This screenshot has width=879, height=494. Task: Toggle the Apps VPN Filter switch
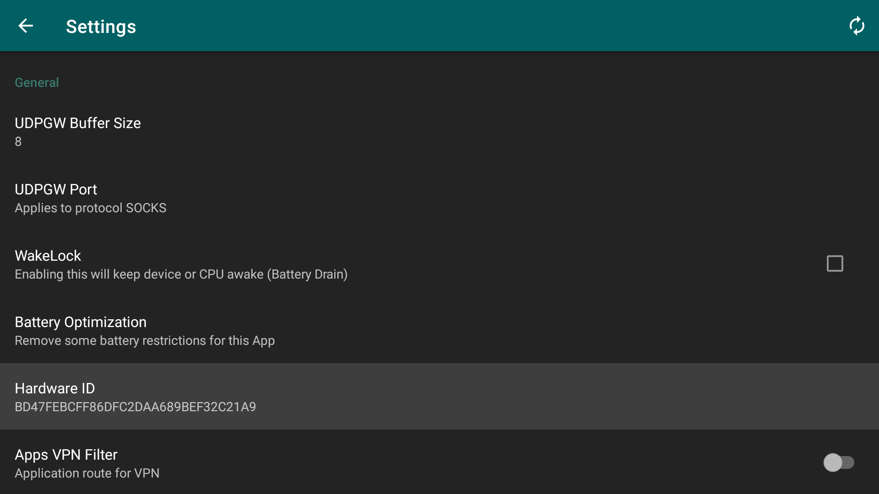(x=838, y=462)
